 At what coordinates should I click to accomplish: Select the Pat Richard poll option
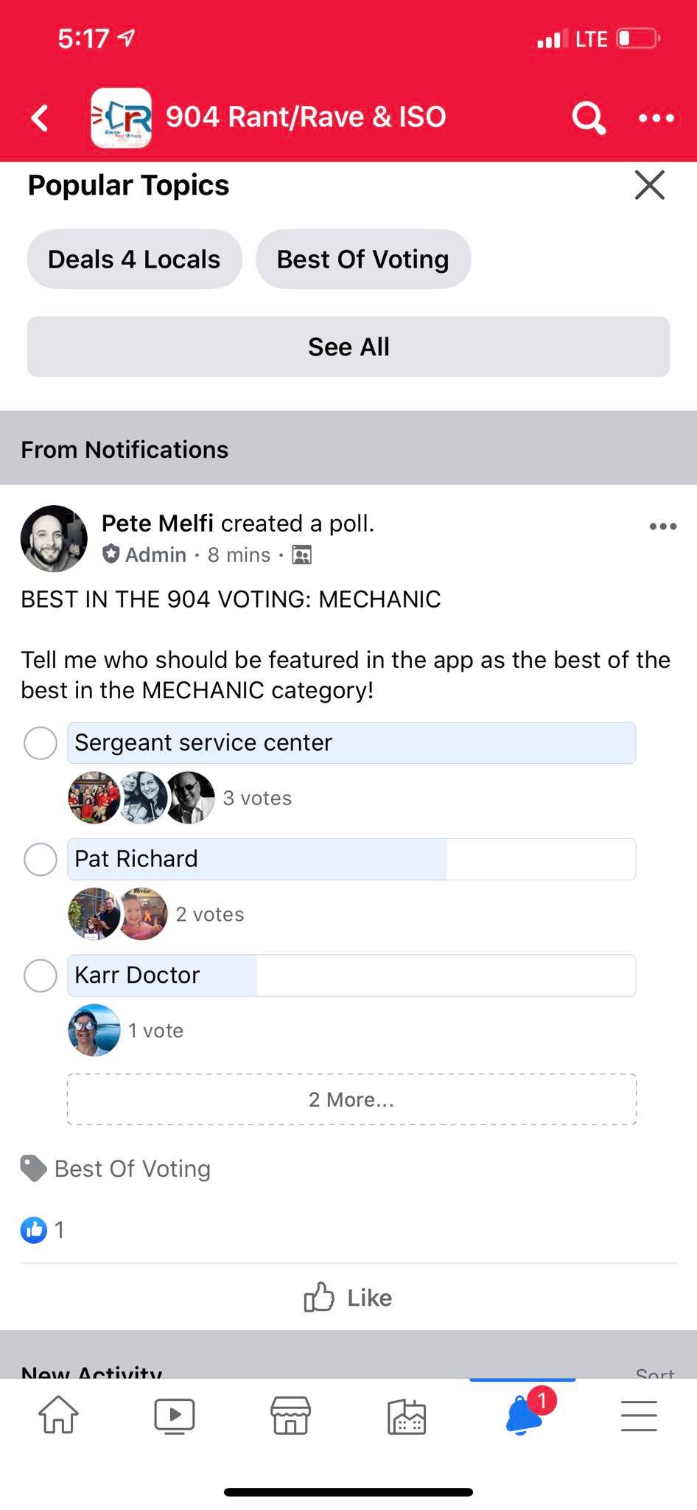[41, 860]
